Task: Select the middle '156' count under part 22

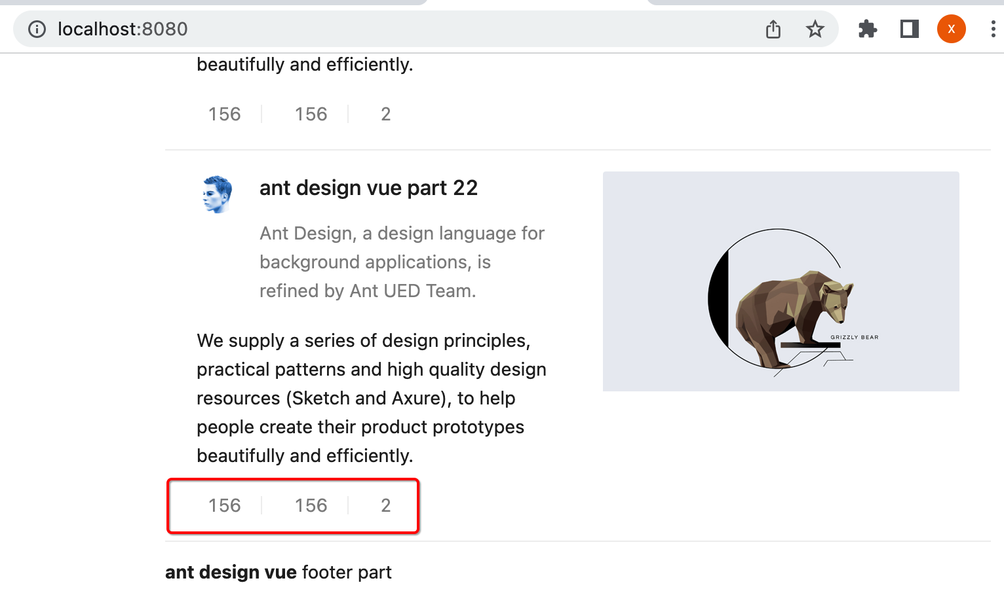Action: [x=311, y=505]
